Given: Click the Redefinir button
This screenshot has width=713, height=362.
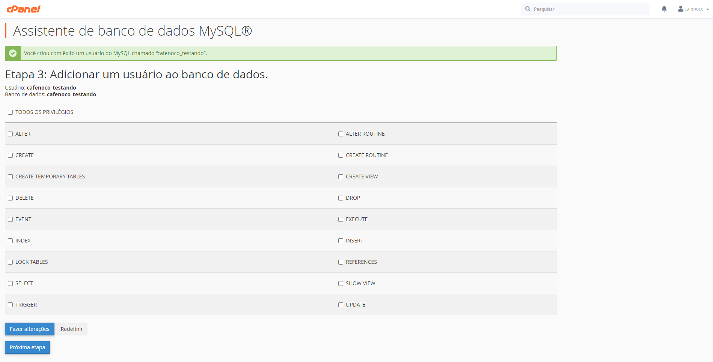Looking at the screenshot, I should 72,329.
